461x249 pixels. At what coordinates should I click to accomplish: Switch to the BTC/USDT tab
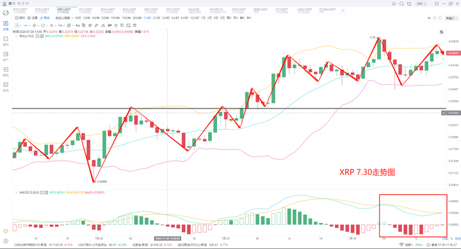pos(20,11)
